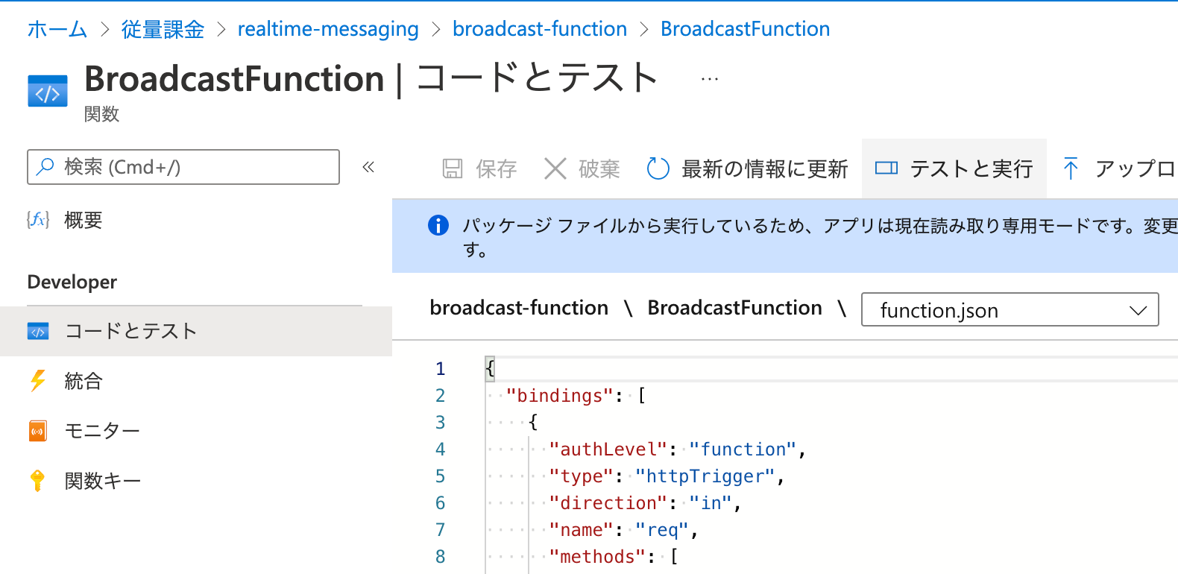Click the Discard (破棄) X icon
This screenshot has height=574, width=1178.
[x=555, y=169]
